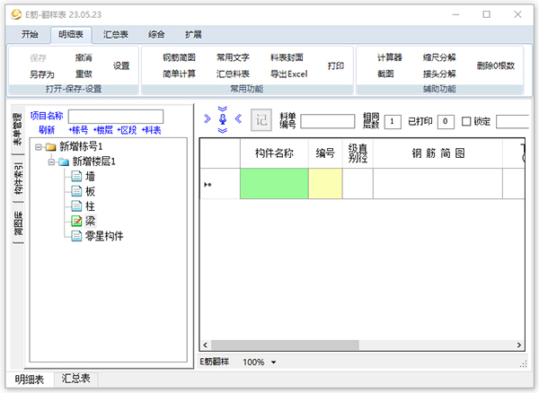Click the microphone voice input icon
This screenshot has height=393, width=539.
(x=223, y=119)
